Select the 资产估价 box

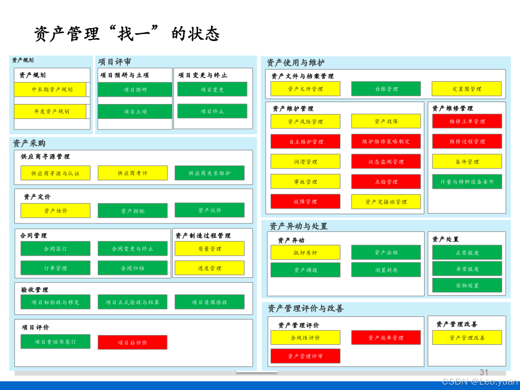(x=55, y=210)
